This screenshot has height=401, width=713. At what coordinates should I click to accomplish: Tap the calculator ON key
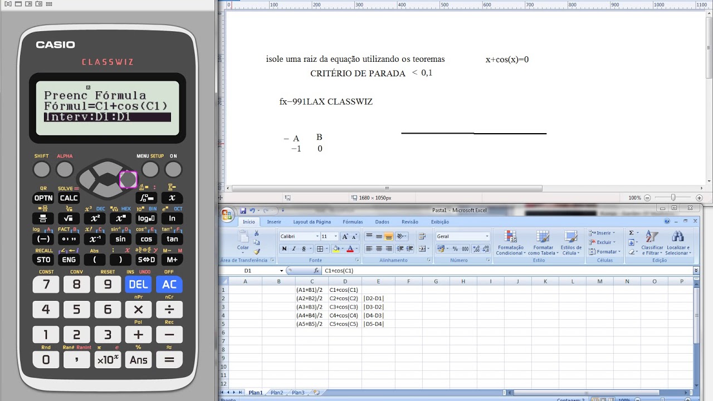(x=173, y=169)
